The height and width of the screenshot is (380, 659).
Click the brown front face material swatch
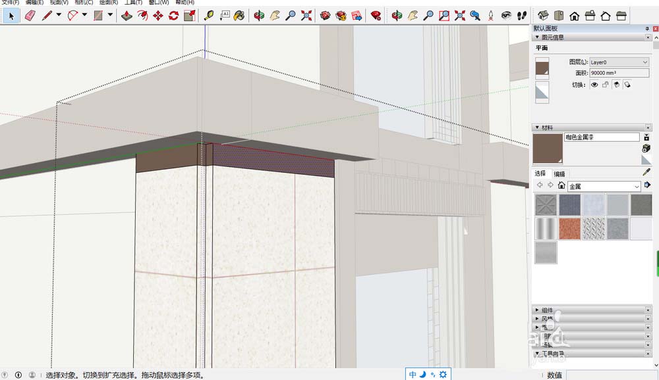pos(542,69)
